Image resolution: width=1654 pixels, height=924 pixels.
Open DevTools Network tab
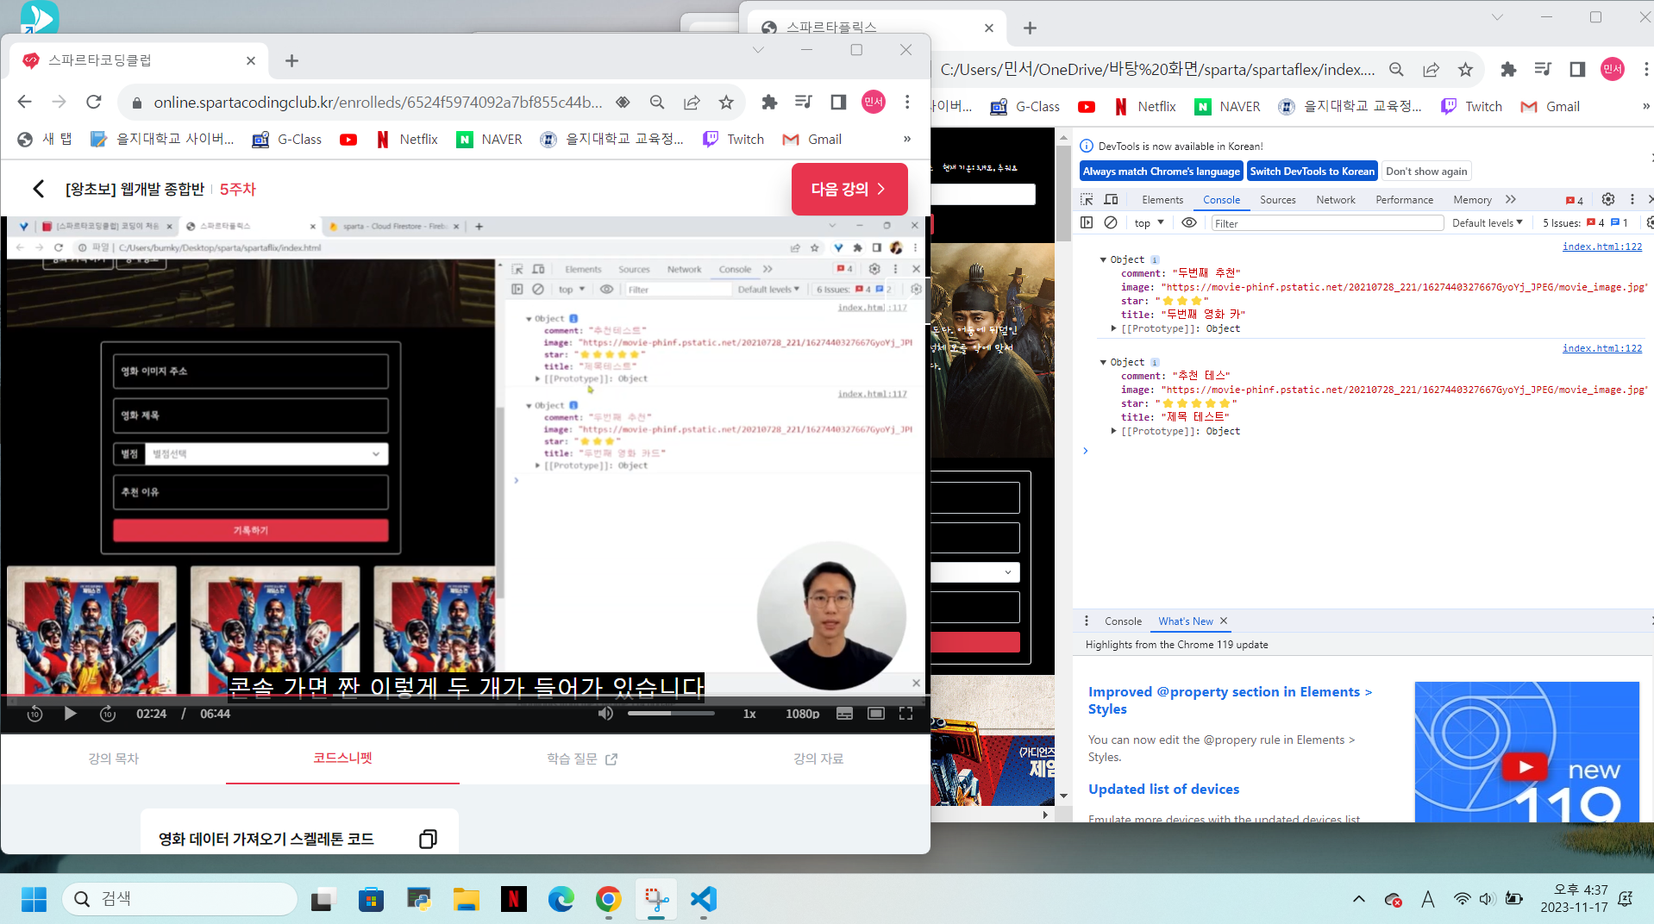1335,200
